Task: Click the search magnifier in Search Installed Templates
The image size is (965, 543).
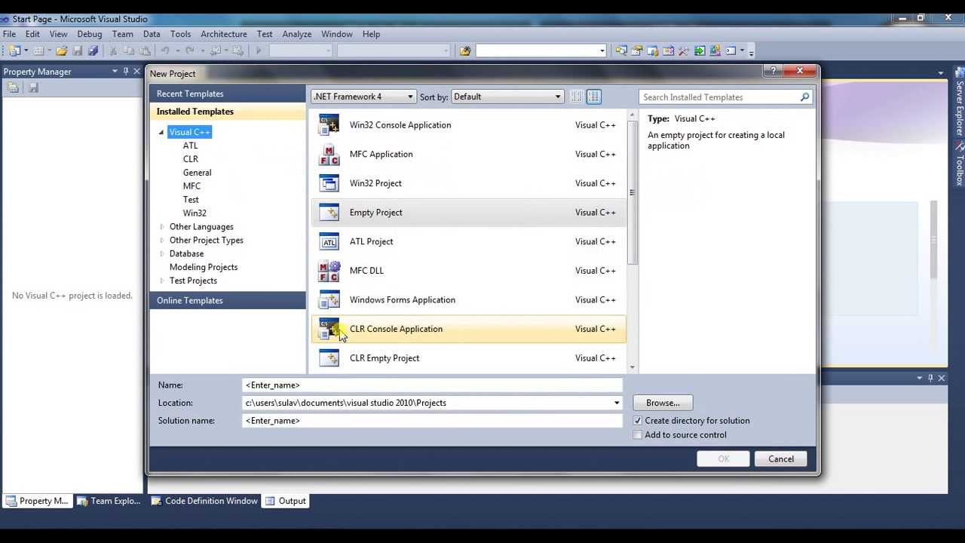Action: [804, 97]
